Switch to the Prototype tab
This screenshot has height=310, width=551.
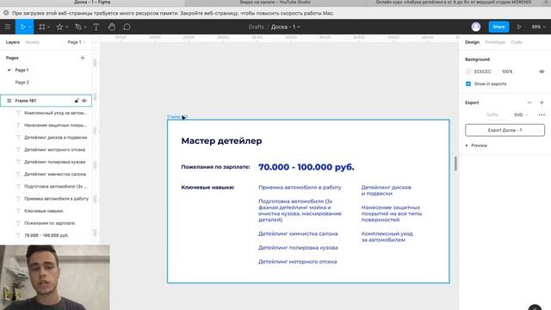(x=495, y=42)
